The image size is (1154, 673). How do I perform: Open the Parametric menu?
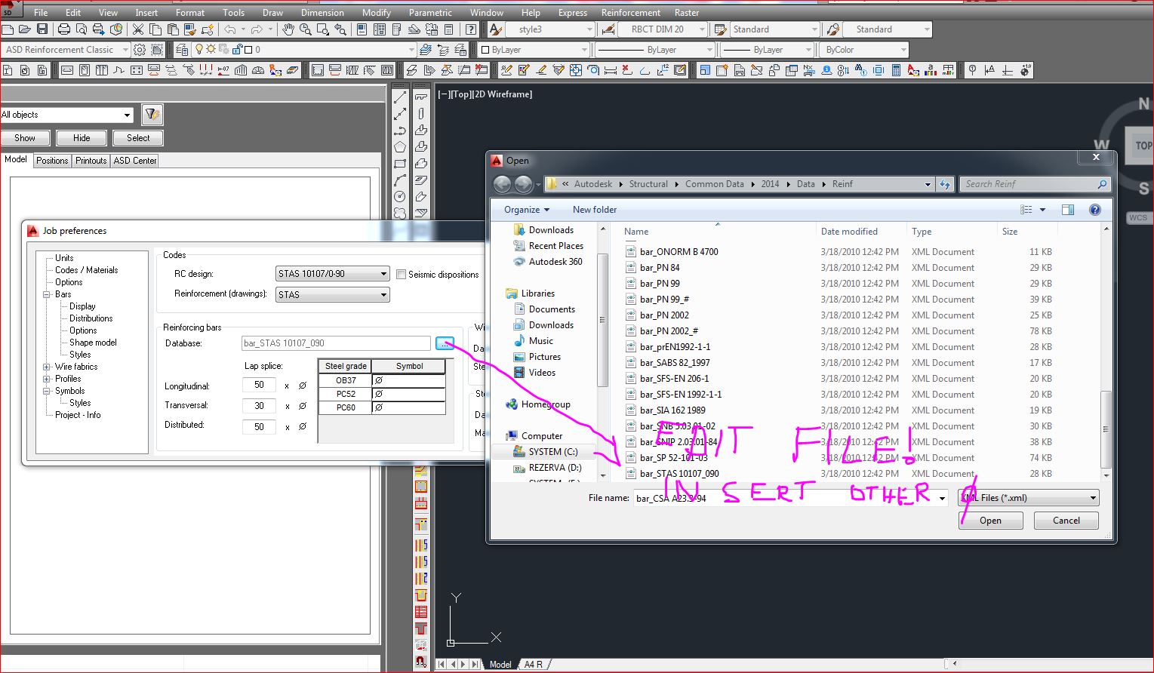coord(430,13)
